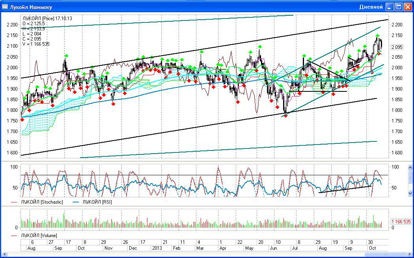Click the V = 1 166 535 volume line
The width and height of the screenshot is (414, 258).
(x=36, y=44)
